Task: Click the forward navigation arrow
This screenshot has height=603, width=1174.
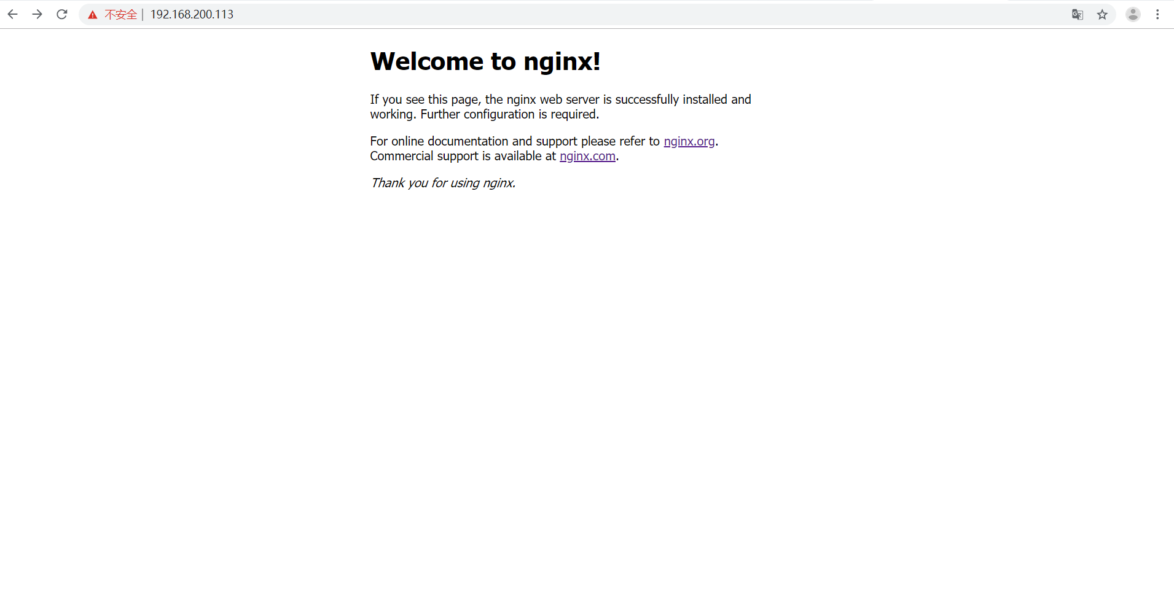Action: (x=37, y=14)
